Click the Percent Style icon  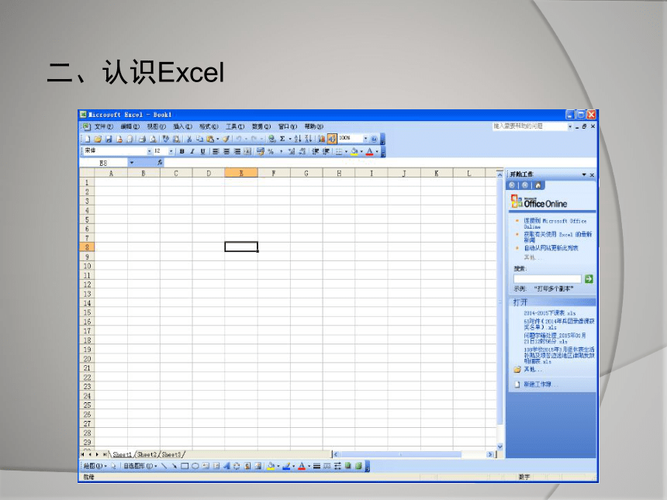(x=271, y=151)
